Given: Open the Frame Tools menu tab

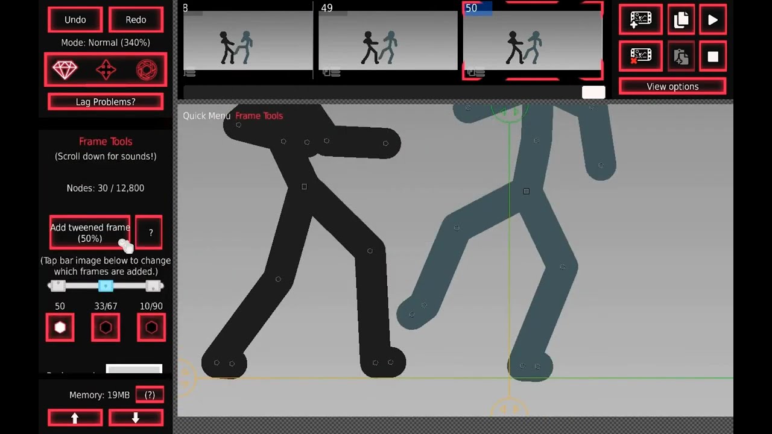Looking at the screenshot, I should [259, 116].
